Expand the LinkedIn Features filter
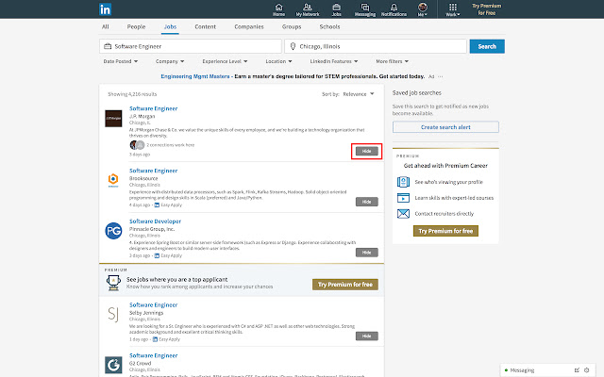Viewport: 604px width, 377px height. pyautogui.click(x=334, y=61)
